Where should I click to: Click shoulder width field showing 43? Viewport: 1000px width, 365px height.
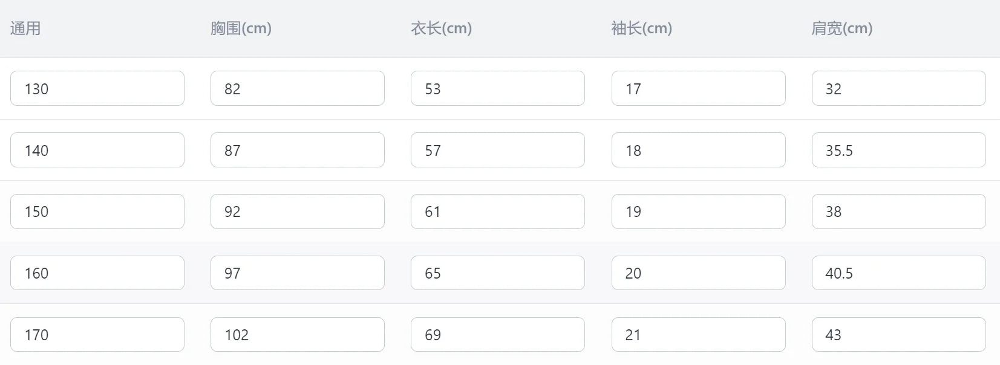(898, 335)
